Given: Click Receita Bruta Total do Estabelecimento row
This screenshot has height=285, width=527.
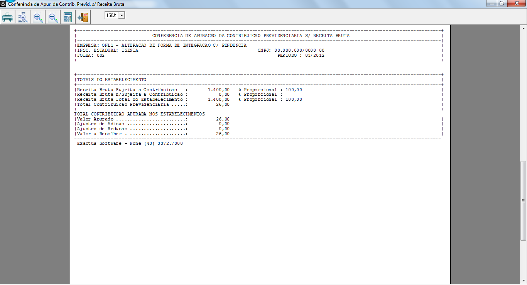Looking at the screenshot, I should point(189,99).
